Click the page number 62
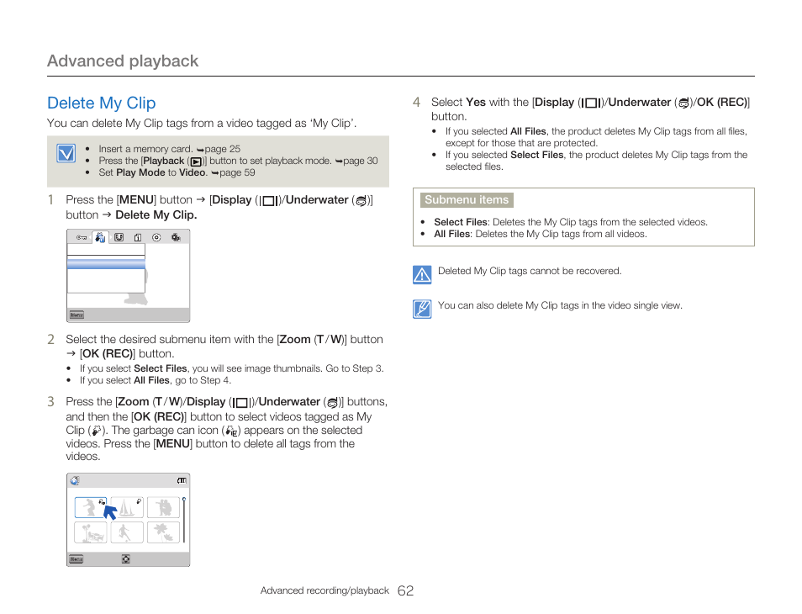This screenshot has width=802, height=614. click(405, 591)
